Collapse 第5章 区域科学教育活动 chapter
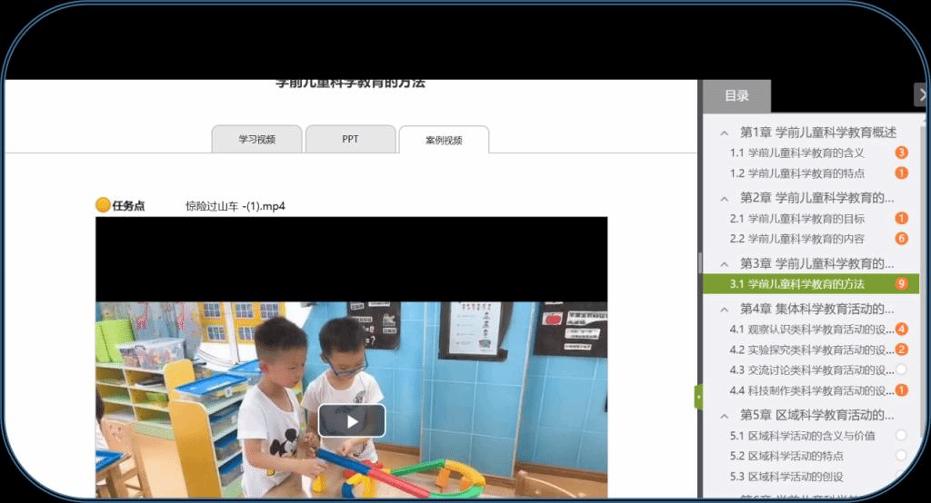Image resolution: width=931 pixels, height=503 pixels. [x=725, y=416]
